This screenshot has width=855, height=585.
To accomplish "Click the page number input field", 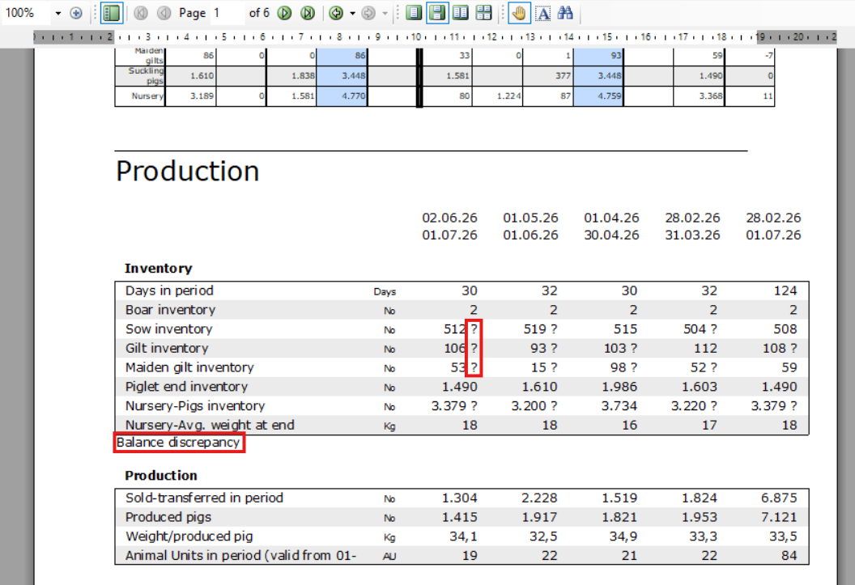I will point(228,13).
